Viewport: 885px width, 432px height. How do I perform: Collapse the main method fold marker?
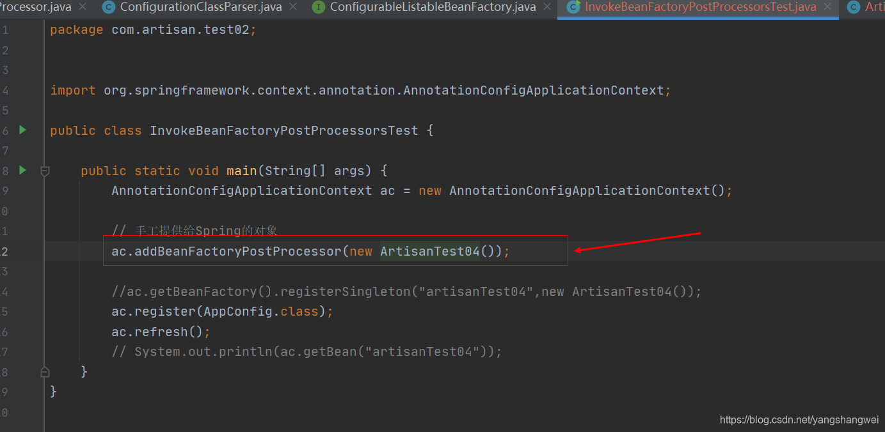45,171
